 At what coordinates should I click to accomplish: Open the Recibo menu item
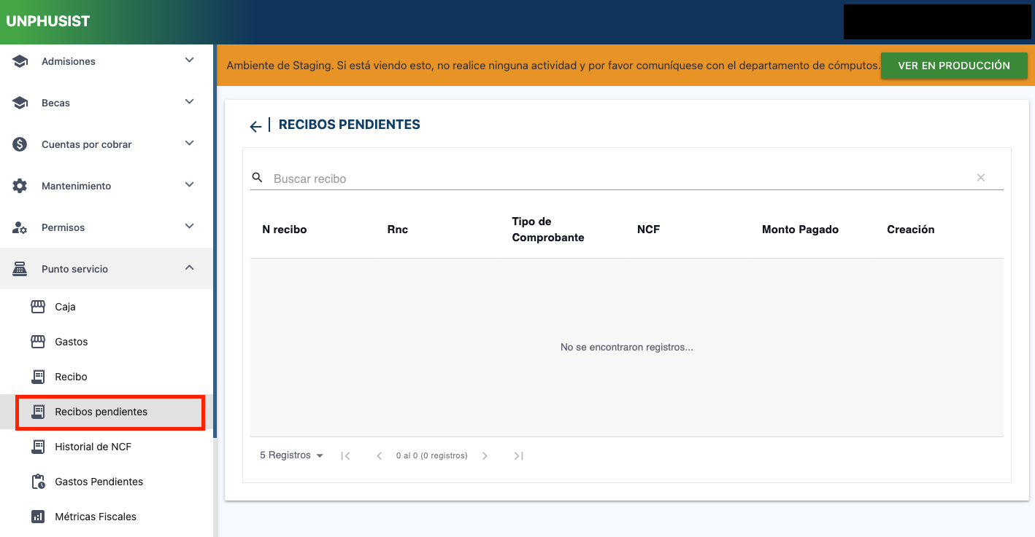click(x=71, y=377)
